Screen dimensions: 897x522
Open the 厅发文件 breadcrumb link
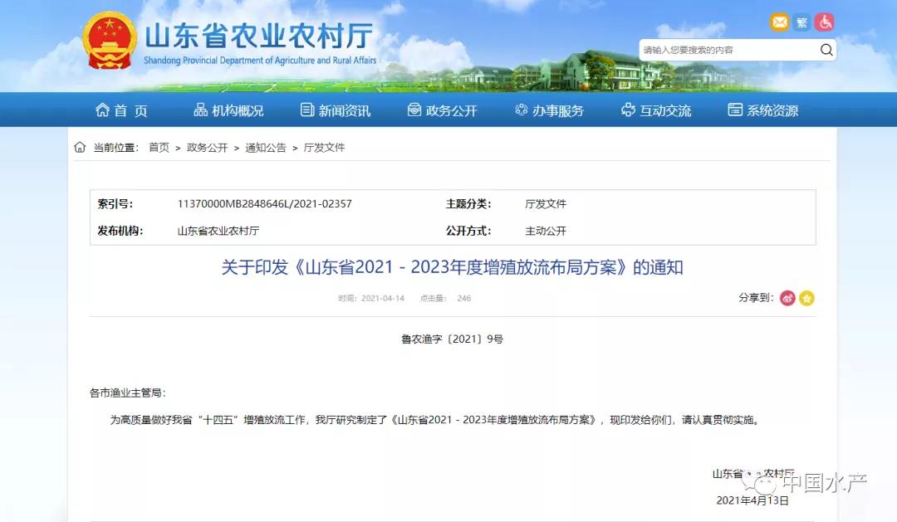pyautogui.click(x=324, y=147)
